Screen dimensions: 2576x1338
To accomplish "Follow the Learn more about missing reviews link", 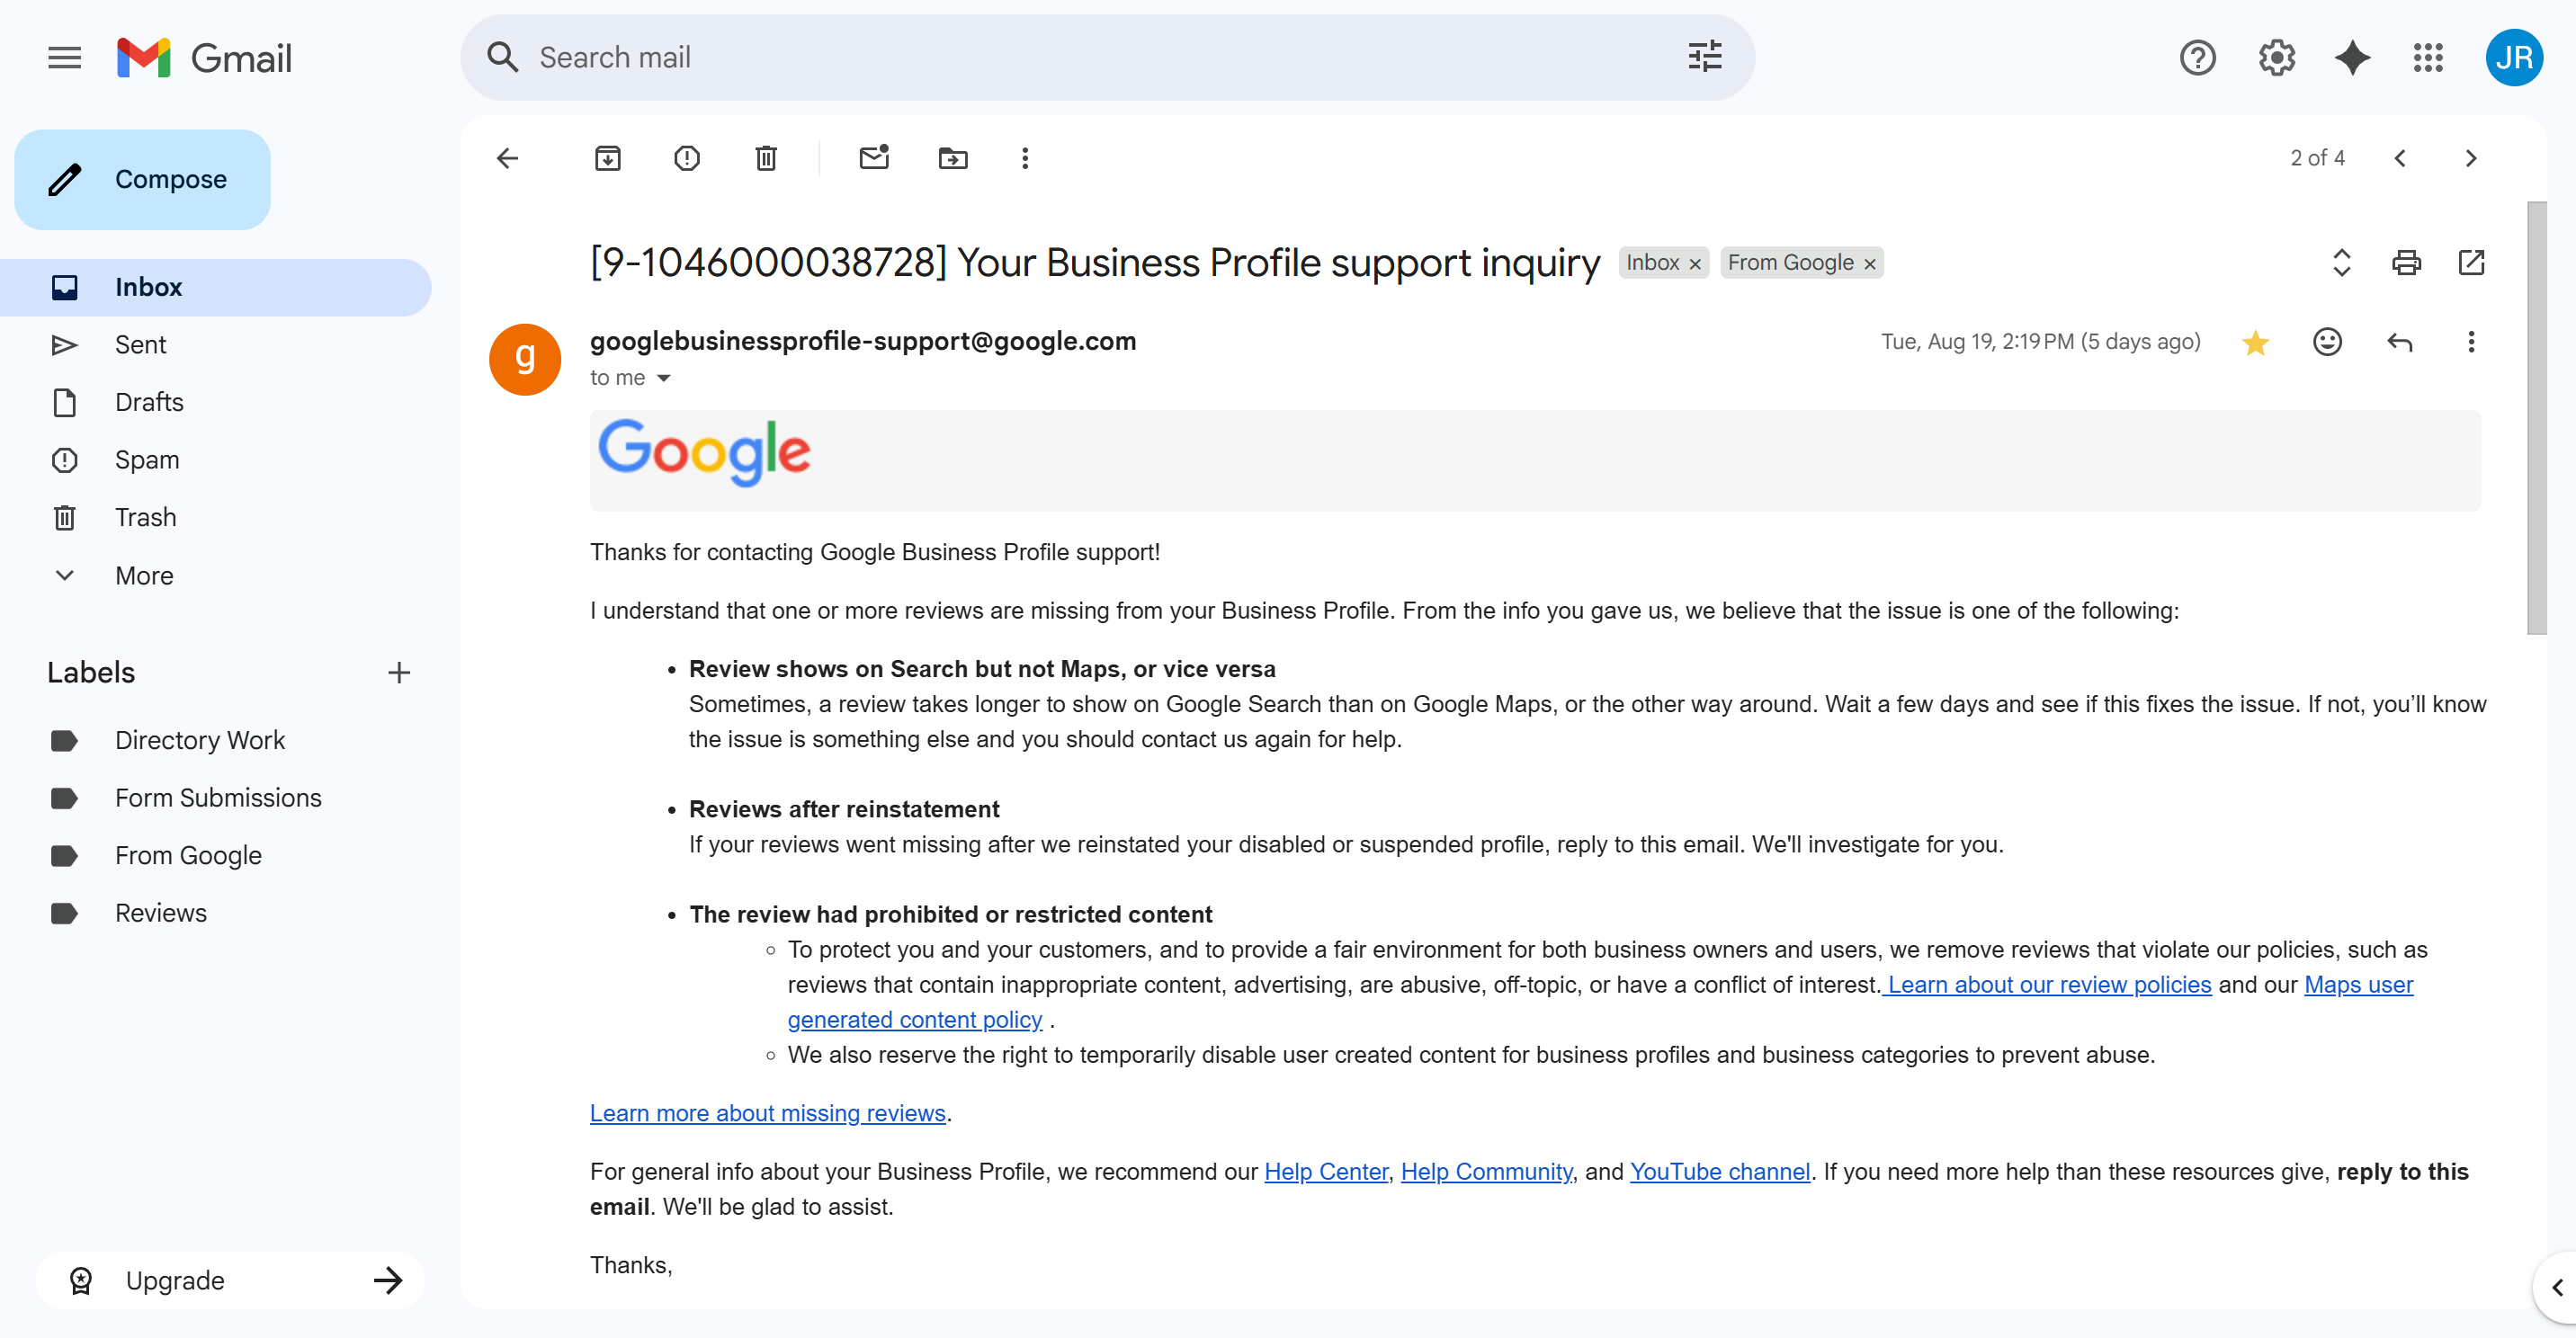I will click(x=767, y=1113).
